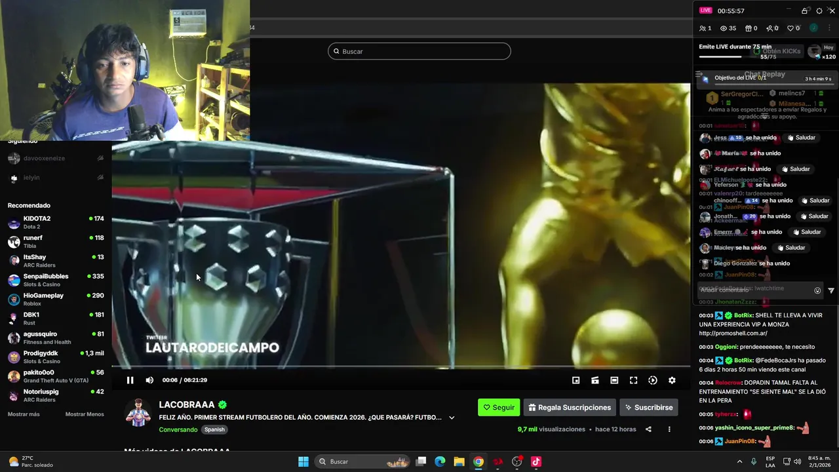This screenshot has height=472, width=839.
Task: Pause the LACOBRAAA video playback
Action: click(x=130, y=380)
